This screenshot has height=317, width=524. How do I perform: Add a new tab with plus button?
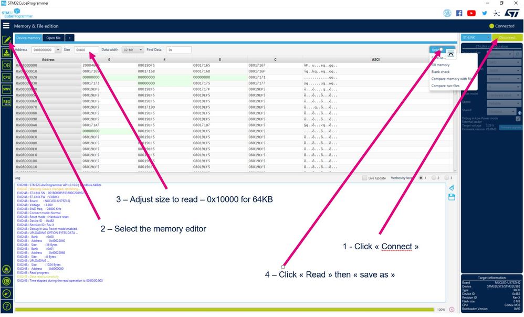click(69, 38)
